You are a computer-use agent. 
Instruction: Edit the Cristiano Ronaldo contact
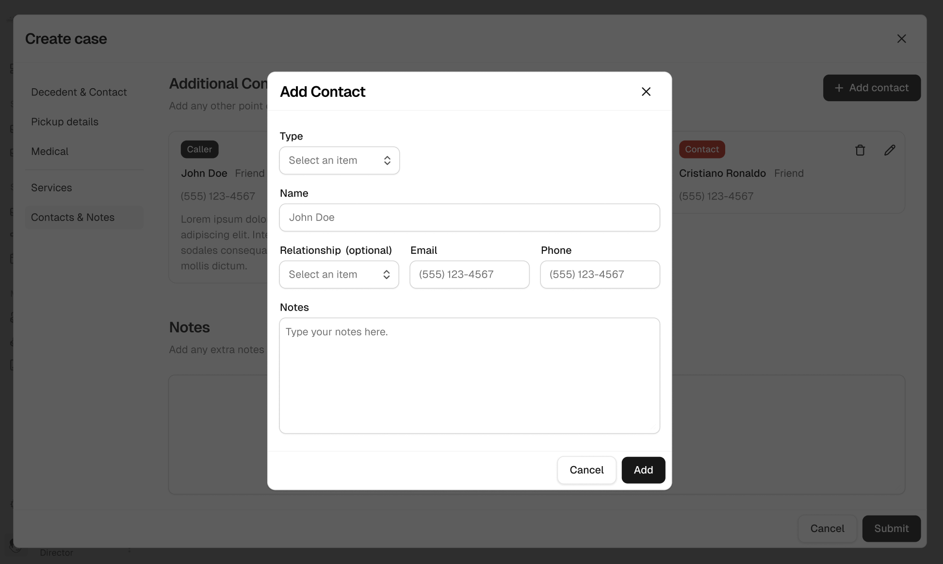pos(889,150)
